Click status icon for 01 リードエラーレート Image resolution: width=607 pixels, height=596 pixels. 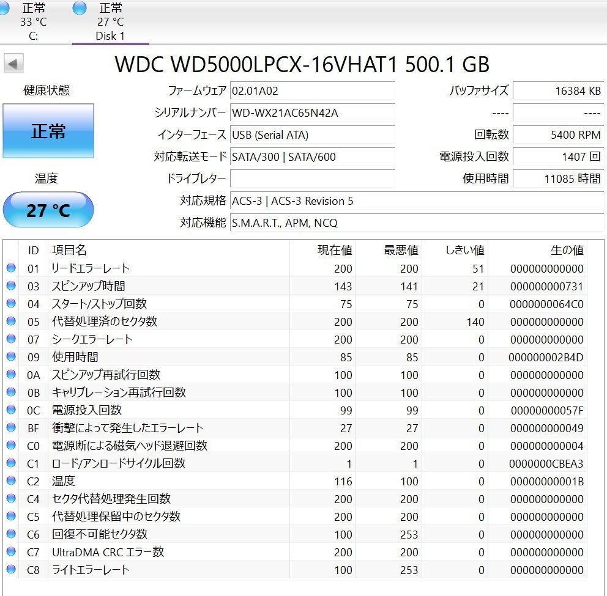11,268
